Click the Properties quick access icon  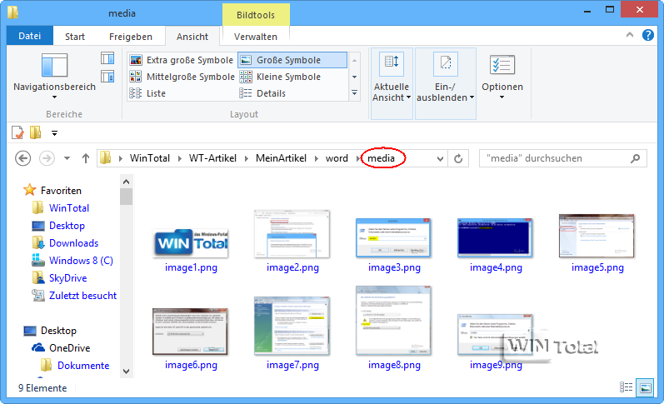(x=17, y=133)
